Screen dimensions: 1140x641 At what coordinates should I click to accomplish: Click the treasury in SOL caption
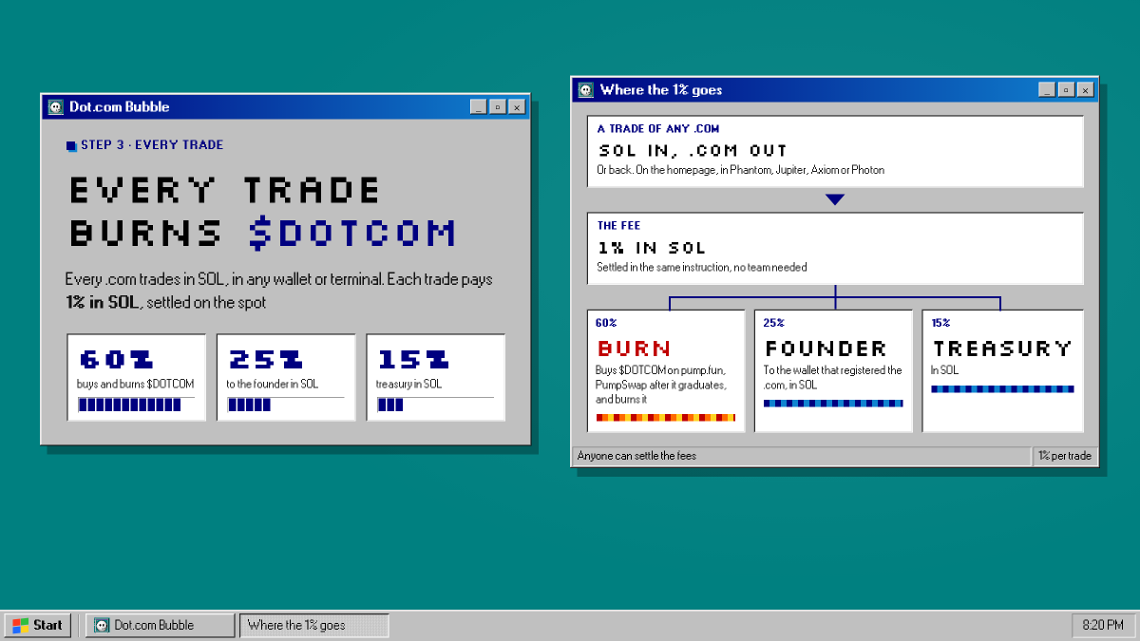(409, 384)
